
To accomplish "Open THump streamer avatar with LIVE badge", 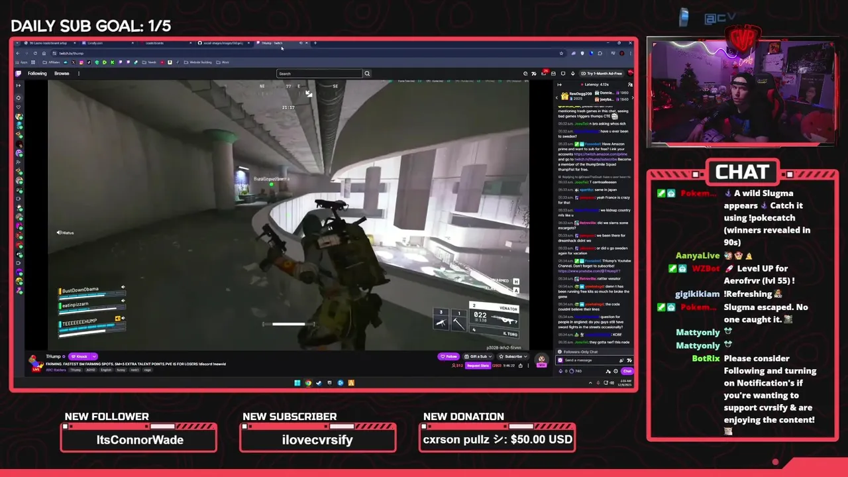I will [x=36, y=364].
